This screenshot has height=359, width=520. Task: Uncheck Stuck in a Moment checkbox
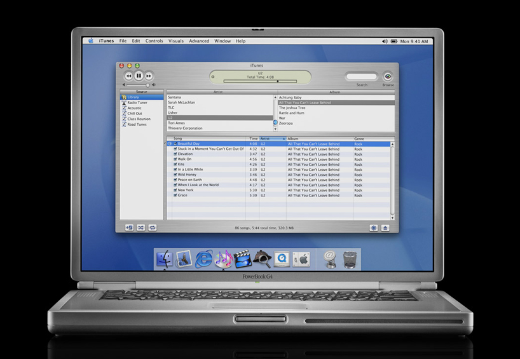click(x=175, y=149)
